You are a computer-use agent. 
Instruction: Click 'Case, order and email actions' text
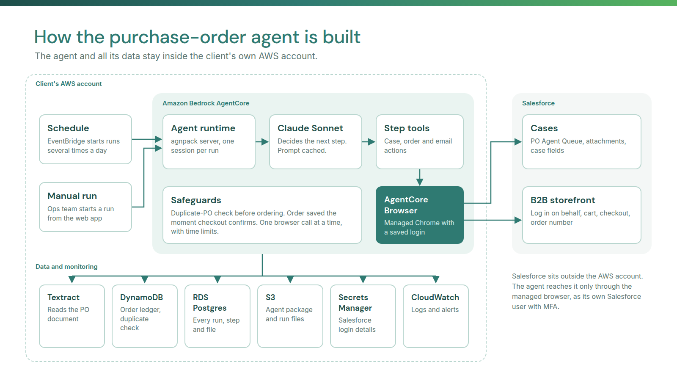click(418, 146)
